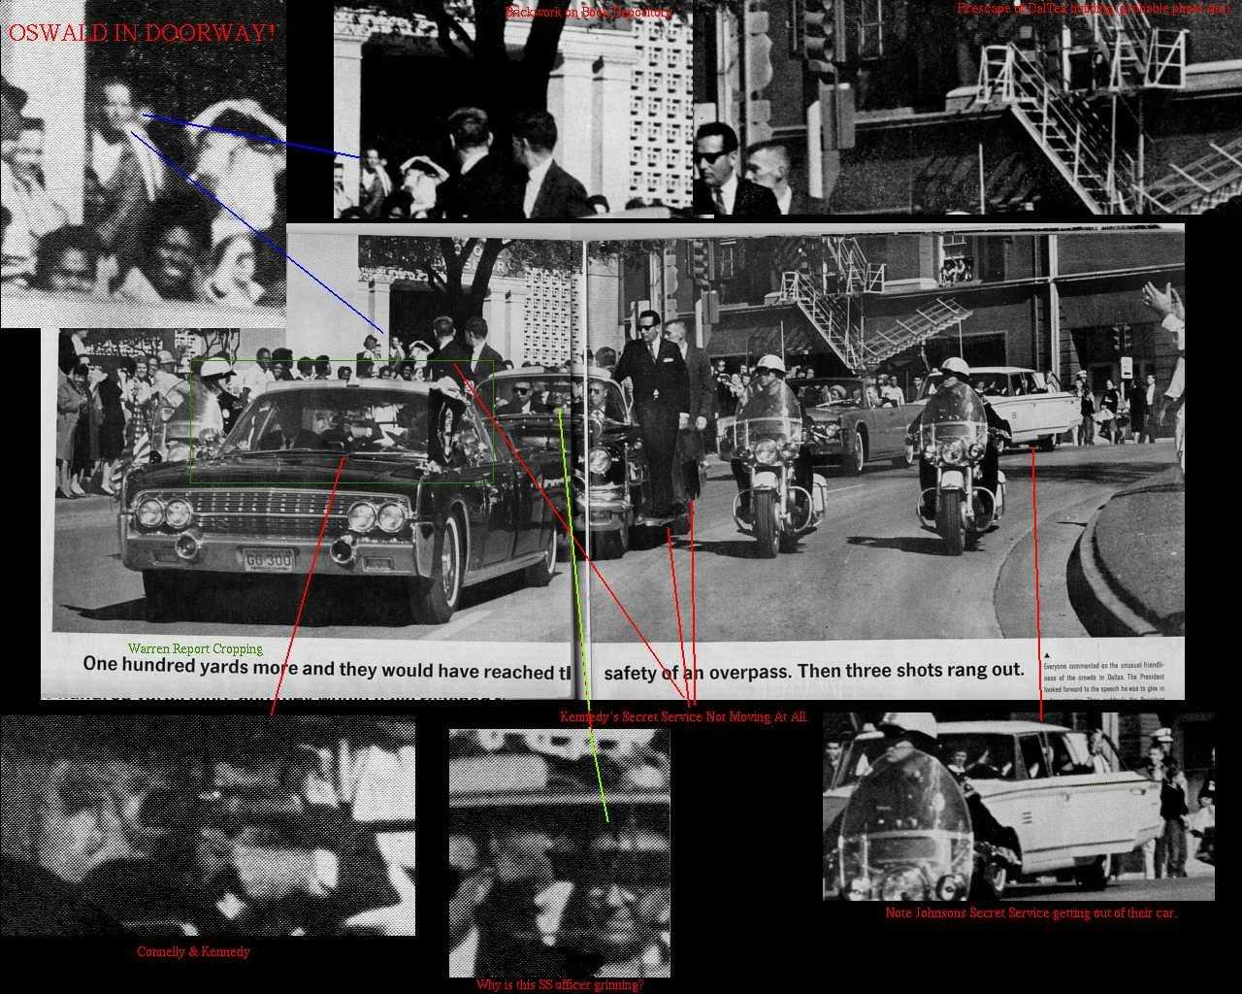Click the Warren Report Cropping label

click(196, 648)
